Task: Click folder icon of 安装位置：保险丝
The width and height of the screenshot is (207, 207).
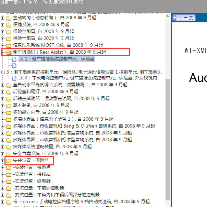Action: (9, 161)
